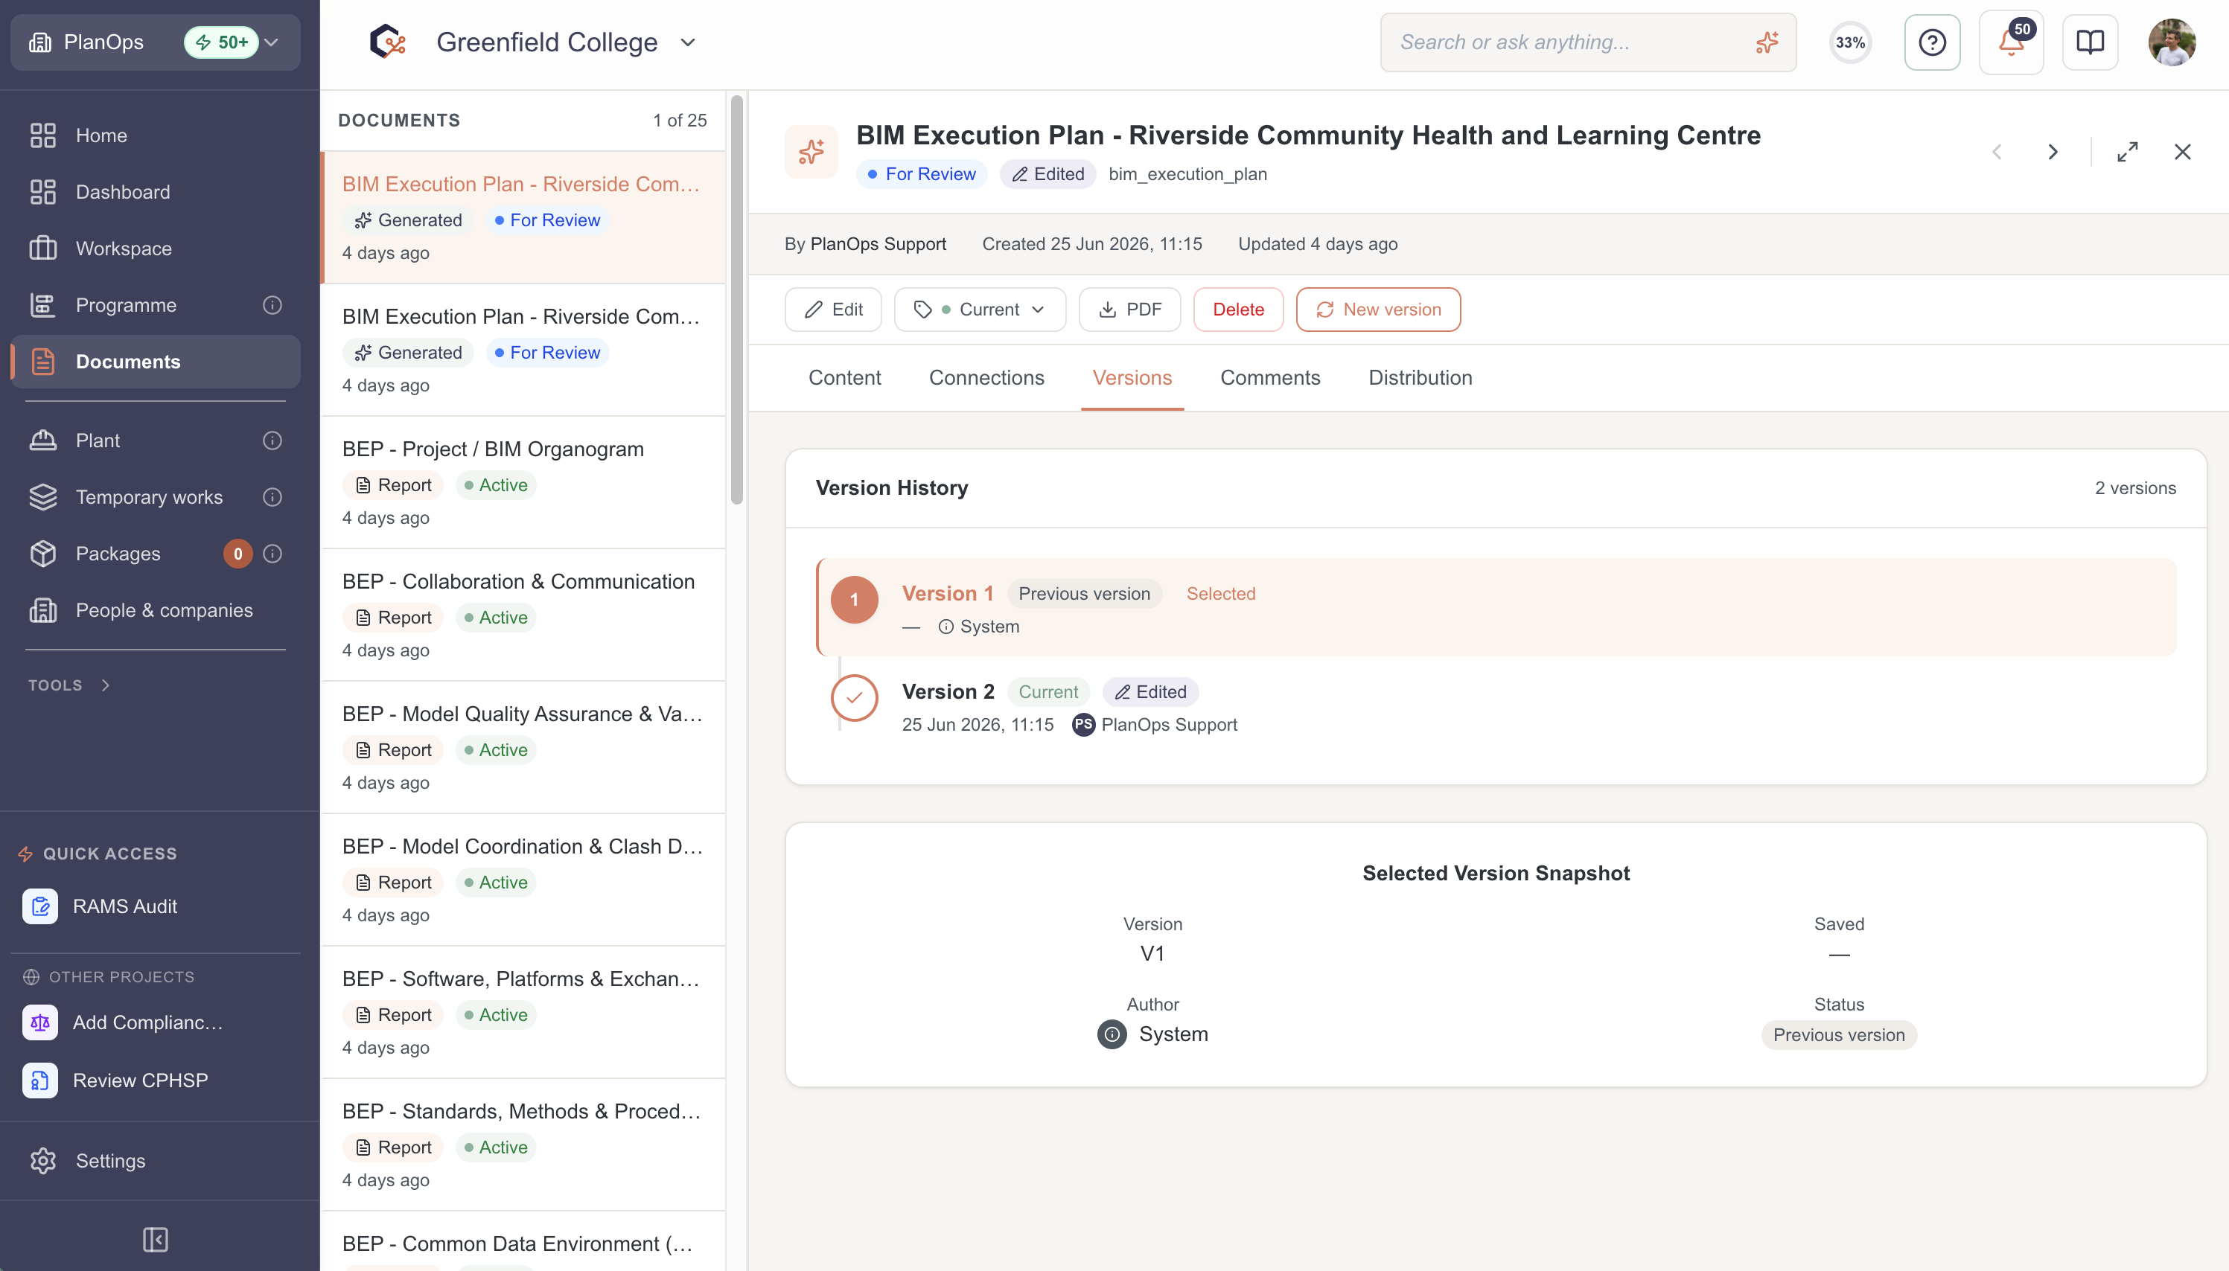This screenshot has width=2229, height=1271.
Task: Click the document list scrollbar
Action: pyautogui.click(x=737, y=301)
